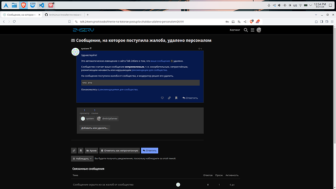Click 'Добавить или удалить...' button
The image size is (336, 189).
pos(95,128)
